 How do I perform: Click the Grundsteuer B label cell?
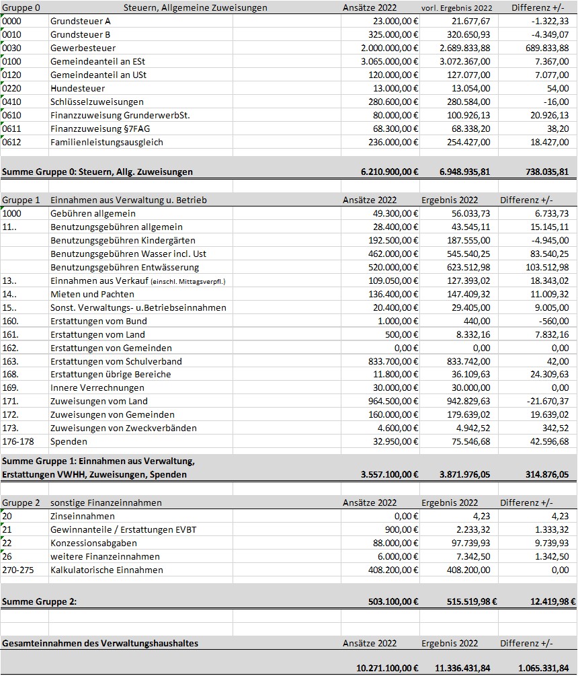pos(140,34)
